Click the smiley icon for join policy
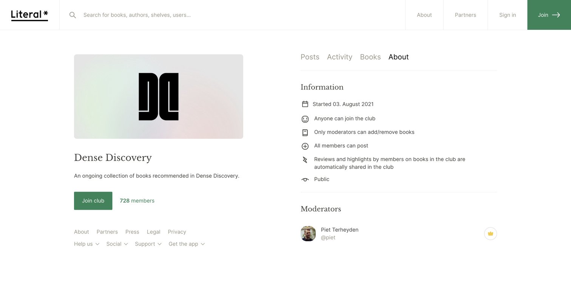Viewport: 571px width, 307px height. click(x=305, y=119)
